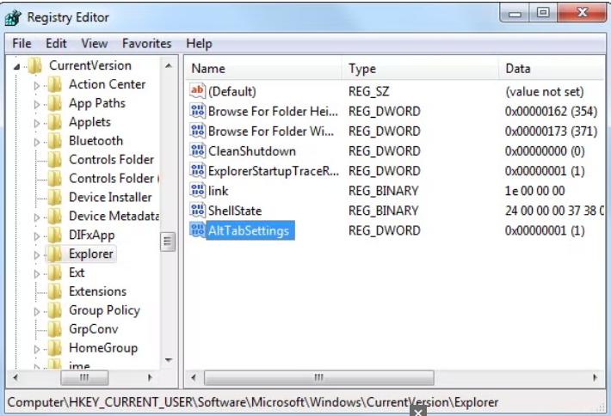
Task: Minimize the Registry Editor window
Action: (x=515, y=14)
